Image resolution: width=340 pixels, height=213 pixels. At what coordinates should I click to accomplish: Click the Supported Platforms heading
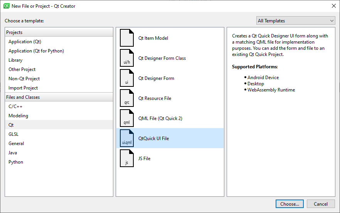[255, 67]
